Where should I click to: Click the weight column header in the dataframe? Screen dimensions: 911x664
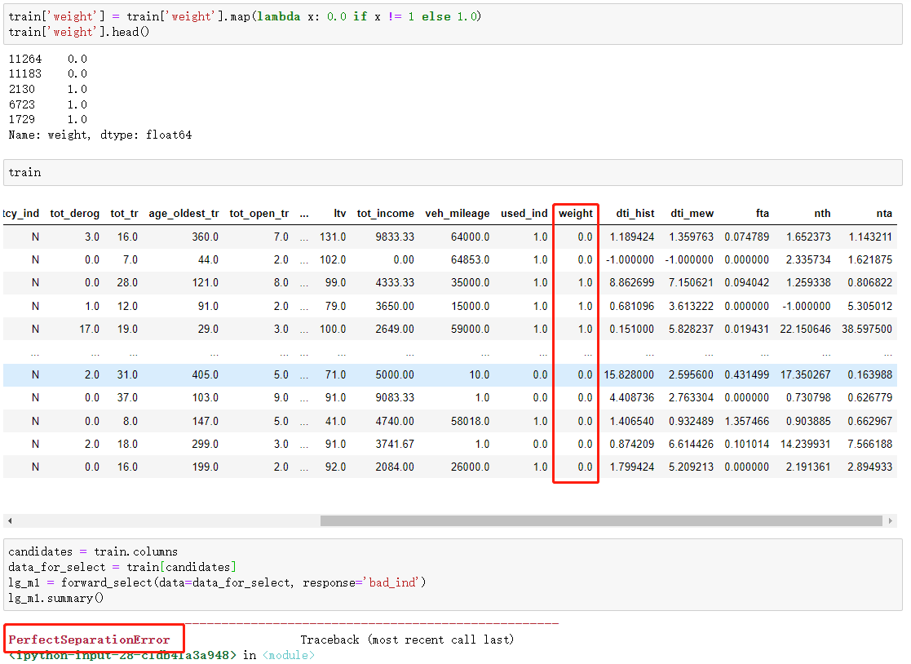click(x=575, y=213)
